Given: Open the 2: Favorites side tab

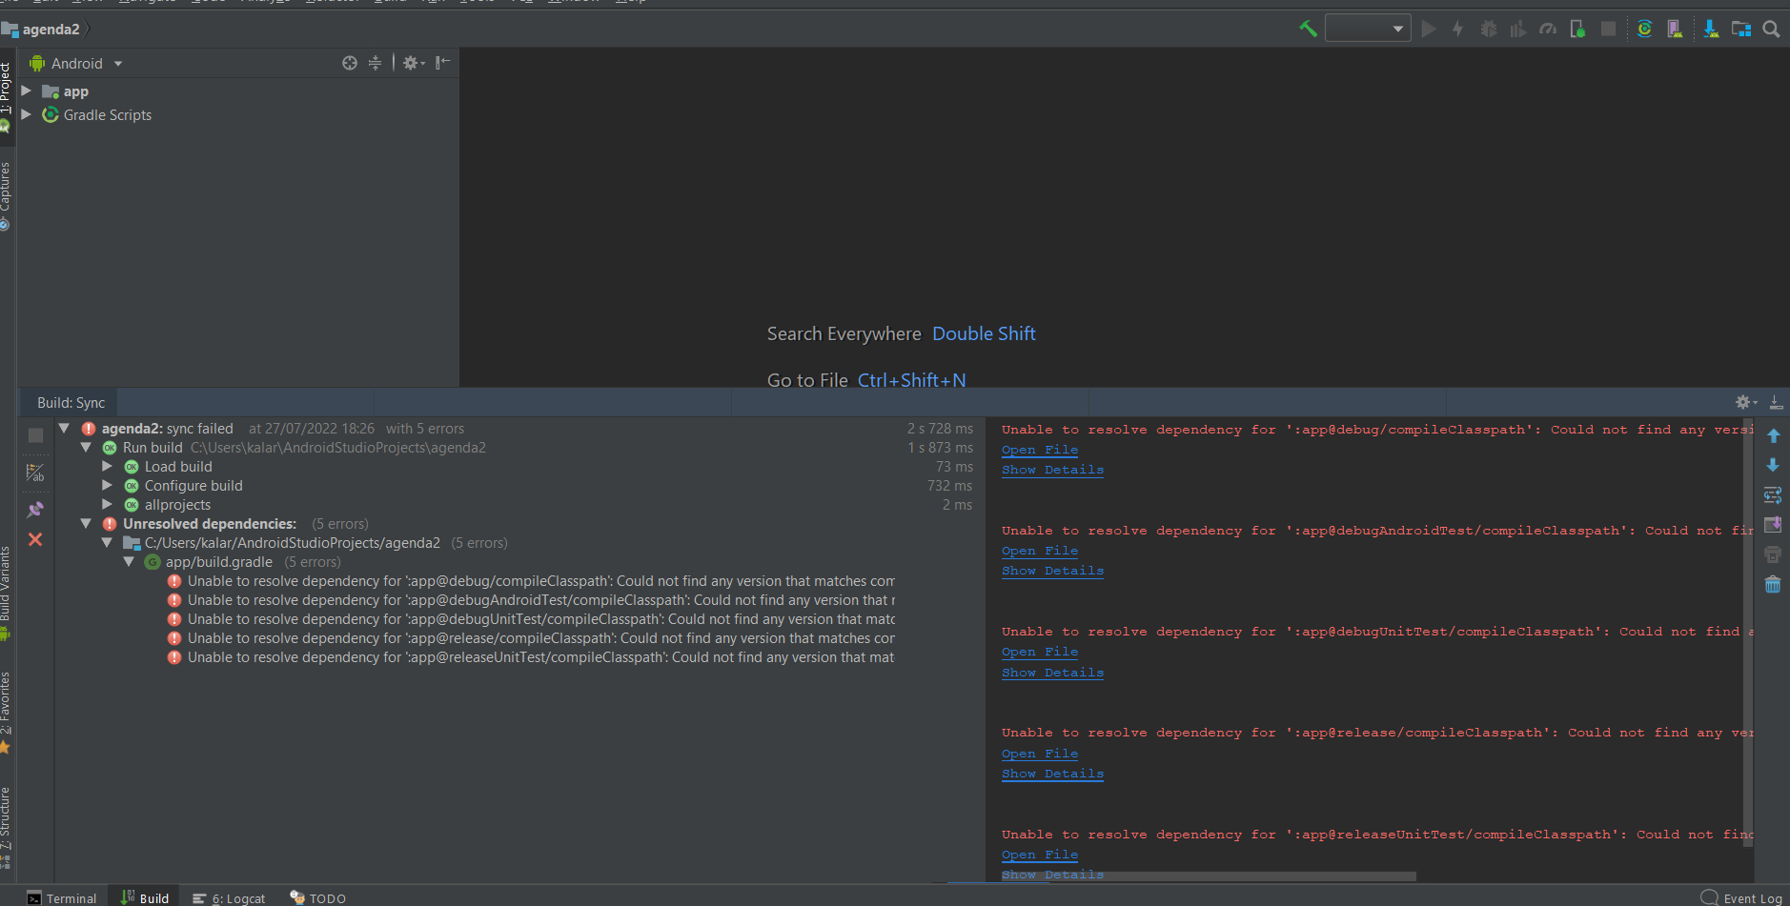Looking at the screenshot, I should [6, 711].
